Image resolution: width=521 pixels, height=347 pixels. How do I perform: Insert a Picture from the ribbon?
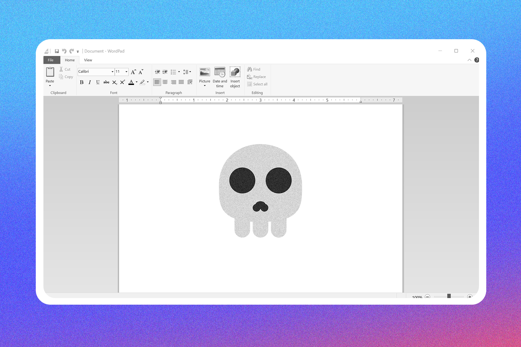tap(205, 72)
